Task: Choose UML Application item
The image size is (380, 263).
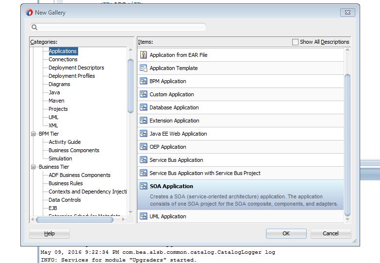Action: (240, 216)
